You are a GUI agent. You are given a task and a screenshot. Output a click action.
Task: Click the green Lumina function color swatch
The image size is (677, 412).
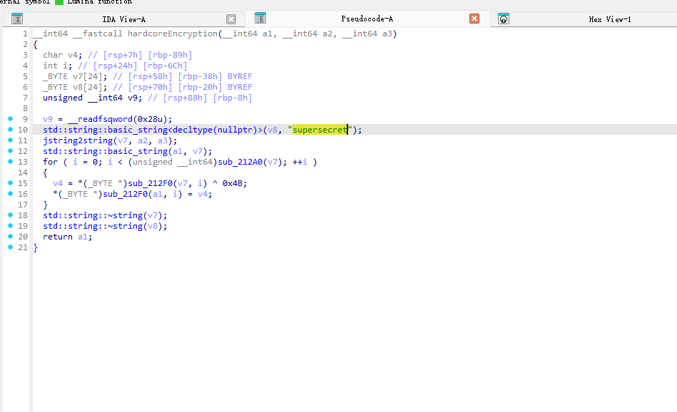(59, 2)
